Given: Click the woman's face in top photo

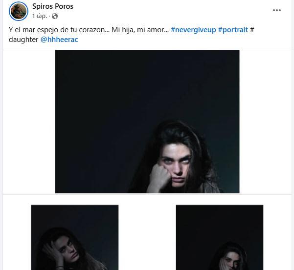Looking at the screenshot, I should (x=177, y=165).
